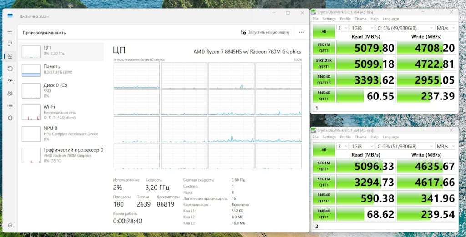Click 'Запустить новую задачу' button
The image size is (466, 237).
pos(265,32)
